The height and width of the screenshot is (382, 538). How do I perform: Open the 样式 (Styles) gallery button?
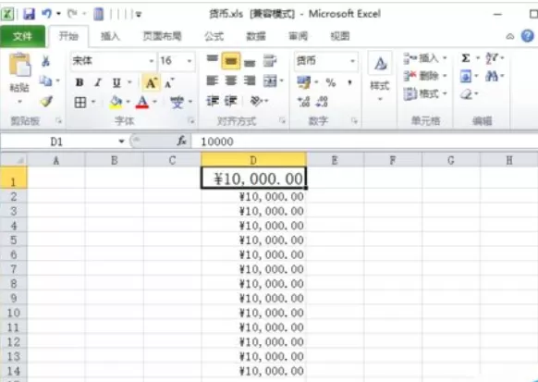(x=380, y=77)
